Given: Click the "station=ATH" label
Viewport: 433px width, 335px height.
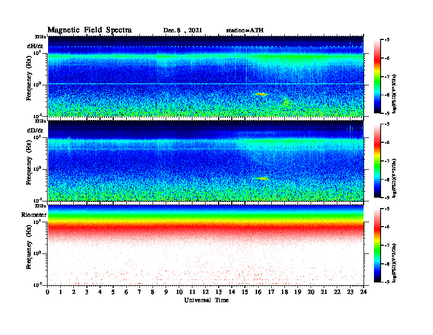Looking at the screenshot, I should (245, 31).
